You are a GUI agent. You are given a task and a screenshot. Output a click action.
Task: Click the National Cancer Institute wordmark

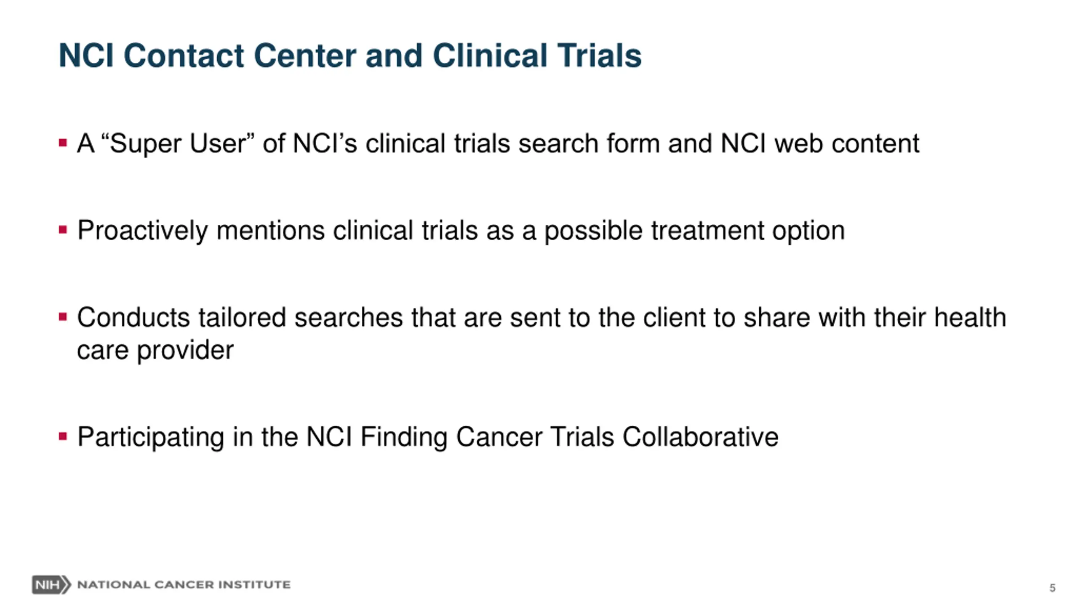click(184, 585)
